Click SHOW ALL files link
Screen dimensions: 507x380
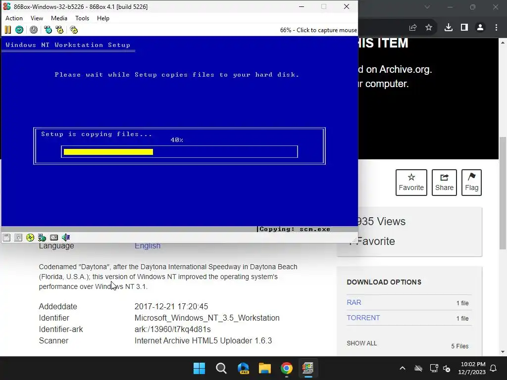pyautogui.click(x=362, y=343)
